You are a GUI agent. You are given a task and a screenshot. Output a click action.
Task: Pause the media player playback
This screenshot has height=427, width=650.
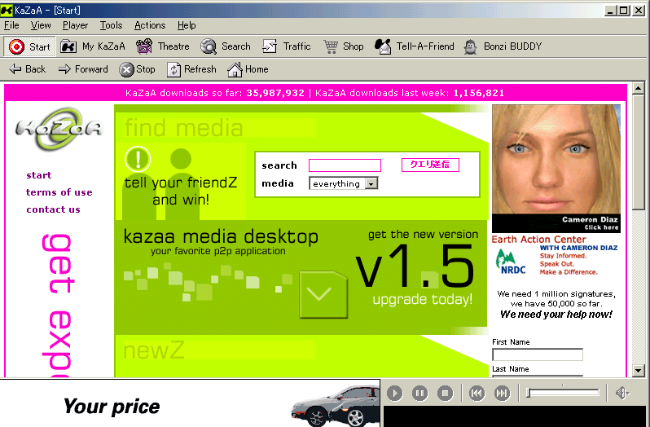[x=419, y=394]
